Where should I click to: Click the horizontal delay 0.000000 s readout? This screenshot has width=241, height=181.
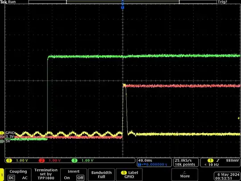tap(157, 164)
